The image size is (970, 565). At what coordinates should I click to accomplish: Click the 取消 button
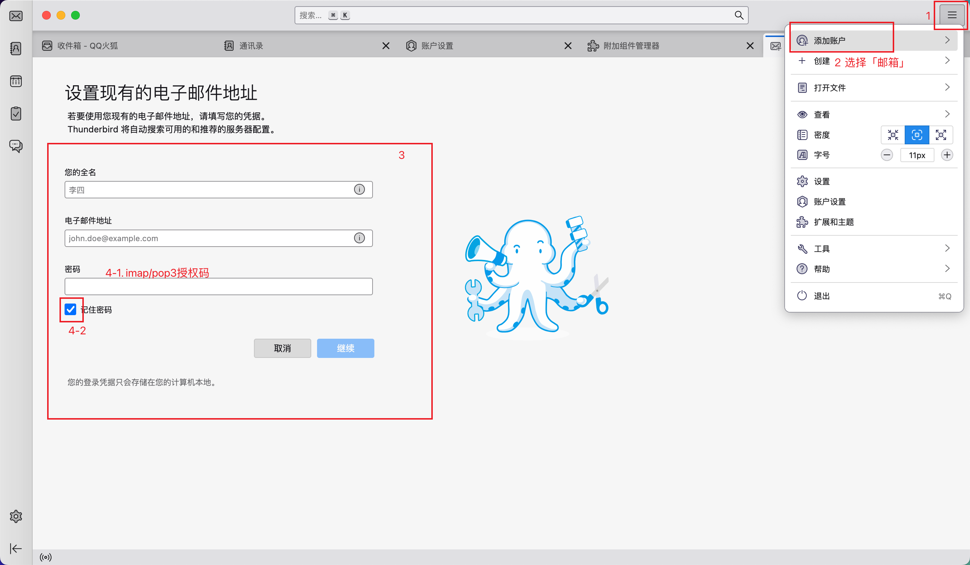tap(282, 348)
